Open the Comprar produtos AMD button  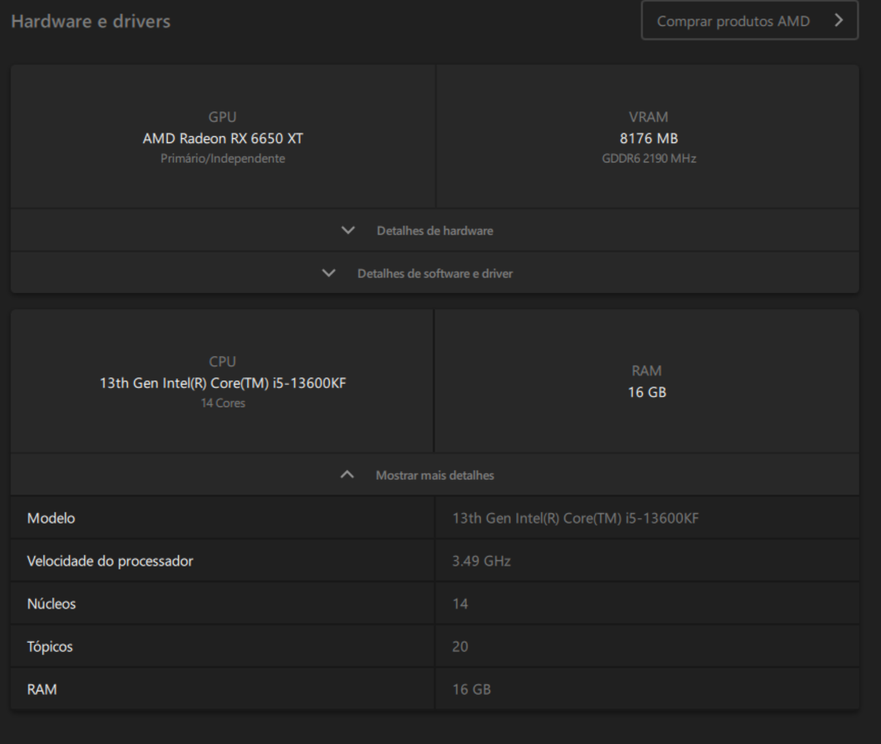click(749, 21)
